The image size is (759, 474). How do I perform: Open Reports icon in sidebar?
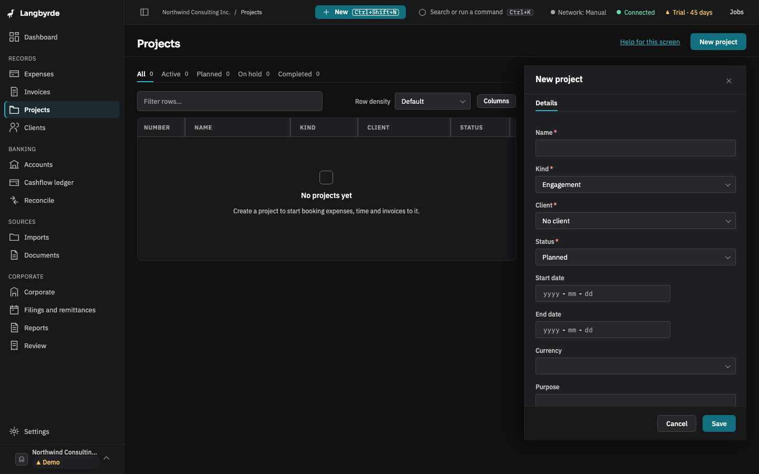pyautogui.click(x=14, y=328)
